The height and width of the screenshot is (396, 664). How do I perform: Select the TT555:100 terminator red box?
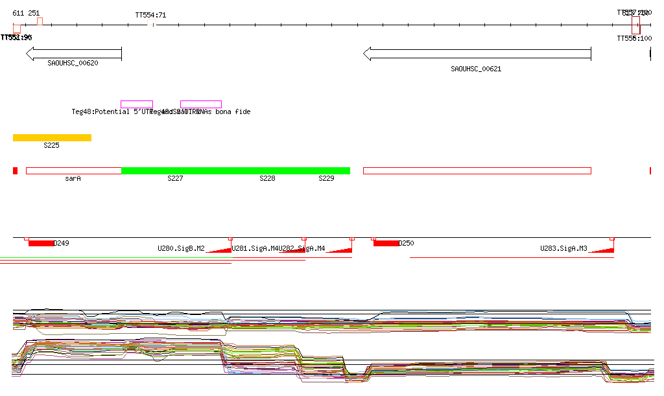pyautogui.click(x=635, y=25)
